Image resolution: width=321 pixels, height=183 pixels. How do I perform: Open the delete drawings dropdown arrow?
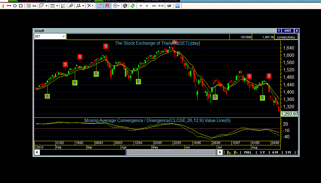(93, 6)
